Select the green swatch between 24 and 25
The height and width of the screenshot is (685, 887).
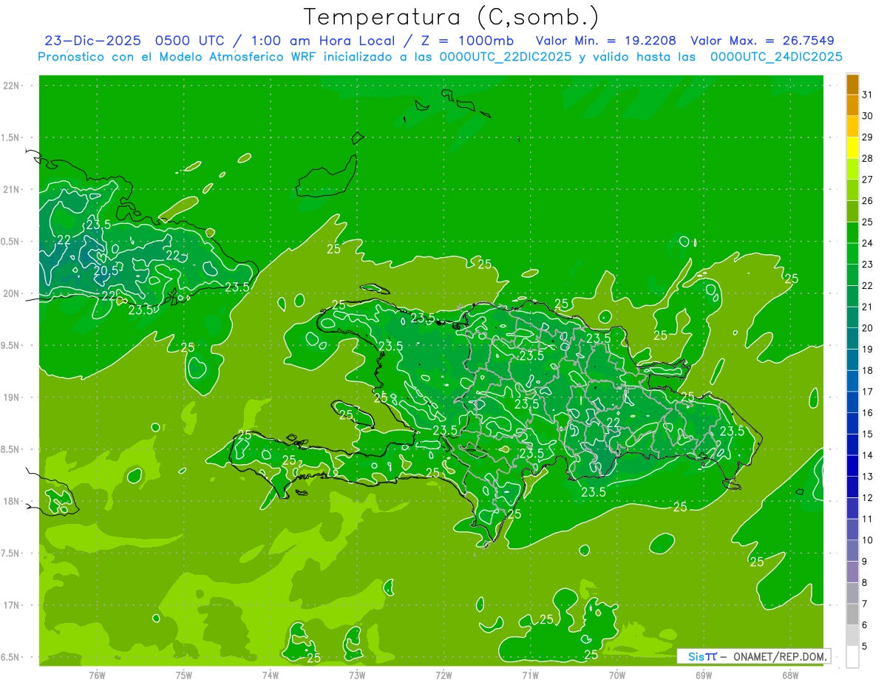tap(852, 233)
